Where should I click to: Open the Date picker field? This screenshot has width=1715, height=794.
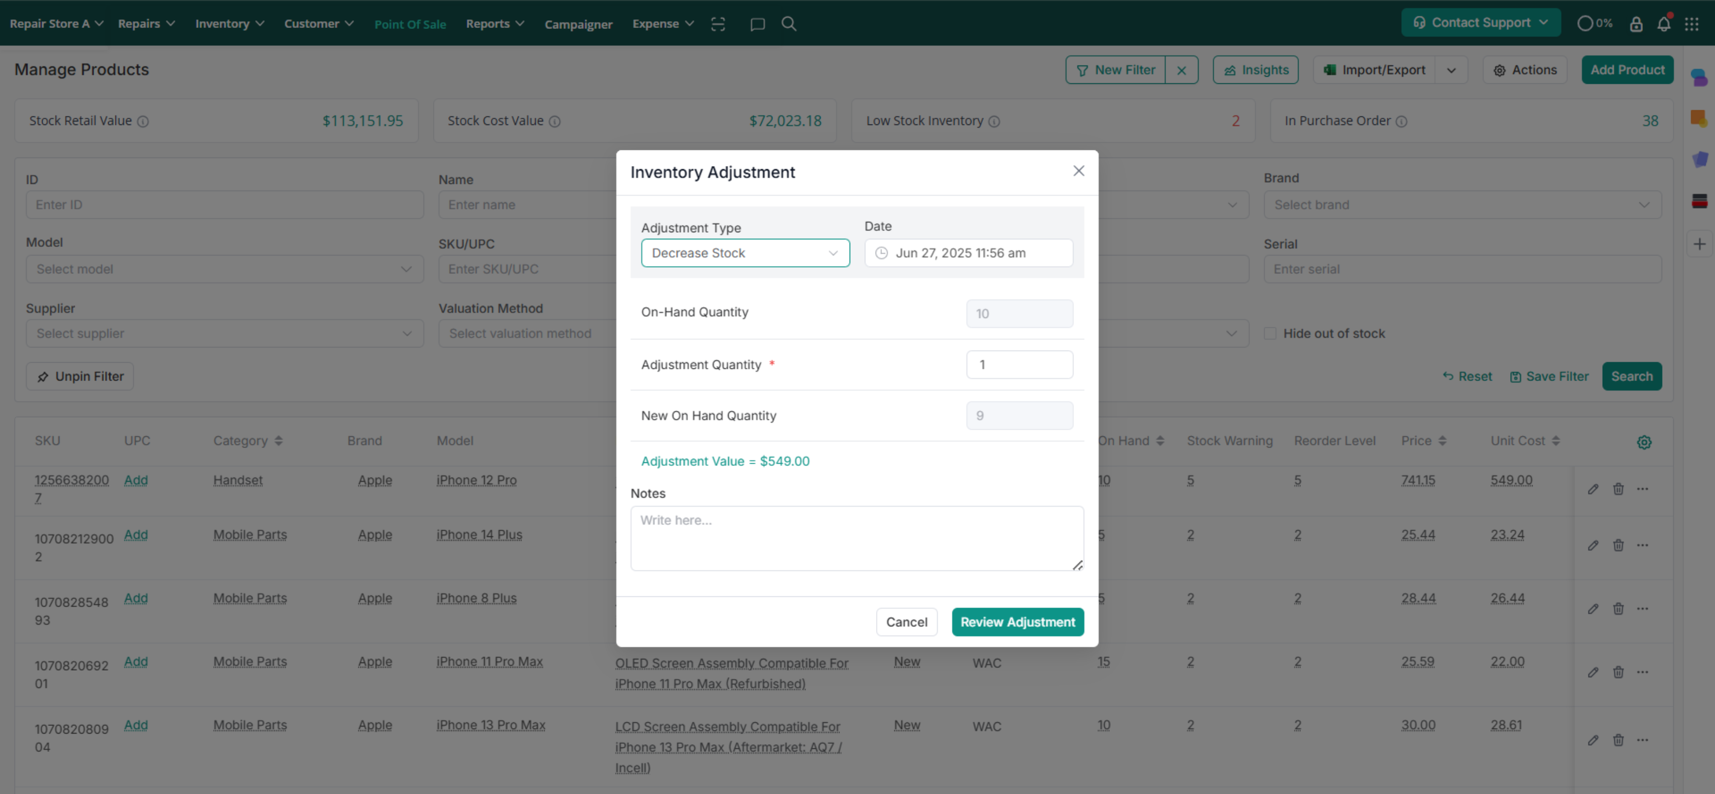click(x=968, y=253)
